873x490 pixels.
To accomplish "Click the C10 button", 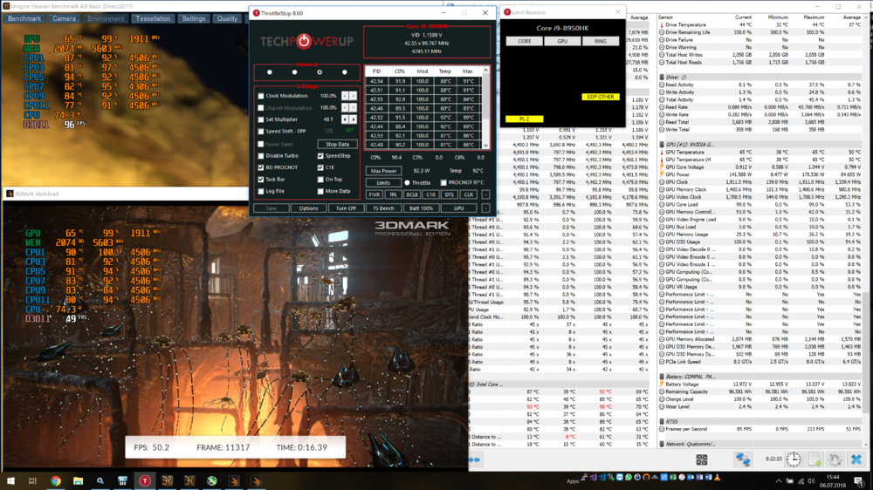I will click(430, 194).
